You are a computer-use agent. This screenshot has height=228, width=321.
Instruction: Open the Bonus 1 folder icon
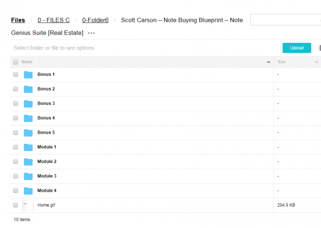click(x=28, y=75)
